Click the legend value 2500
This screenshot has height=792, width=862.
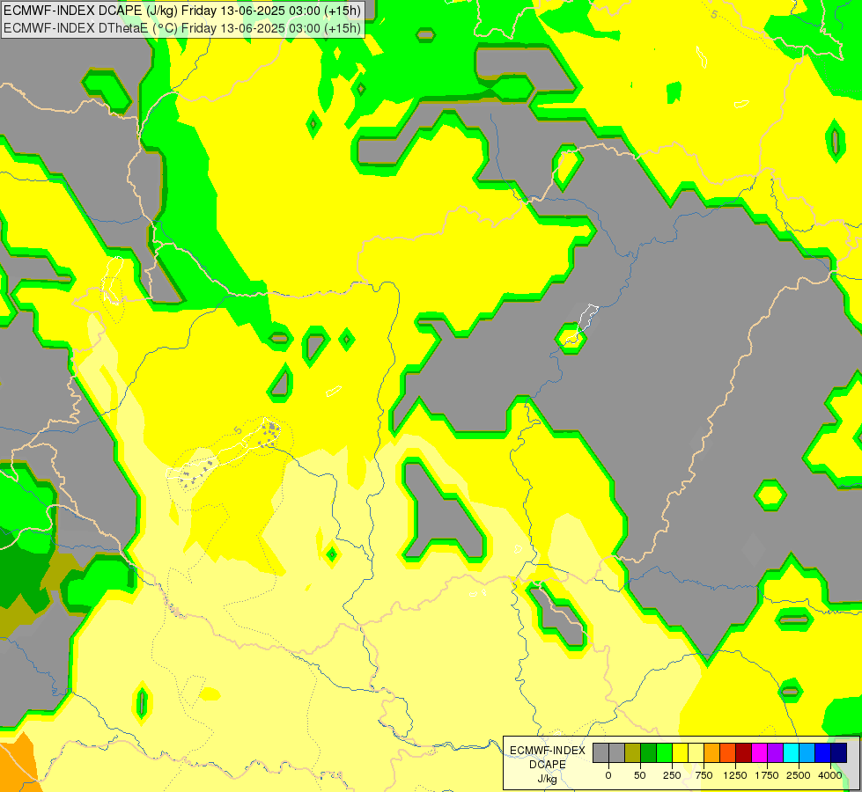pos(799,775)
